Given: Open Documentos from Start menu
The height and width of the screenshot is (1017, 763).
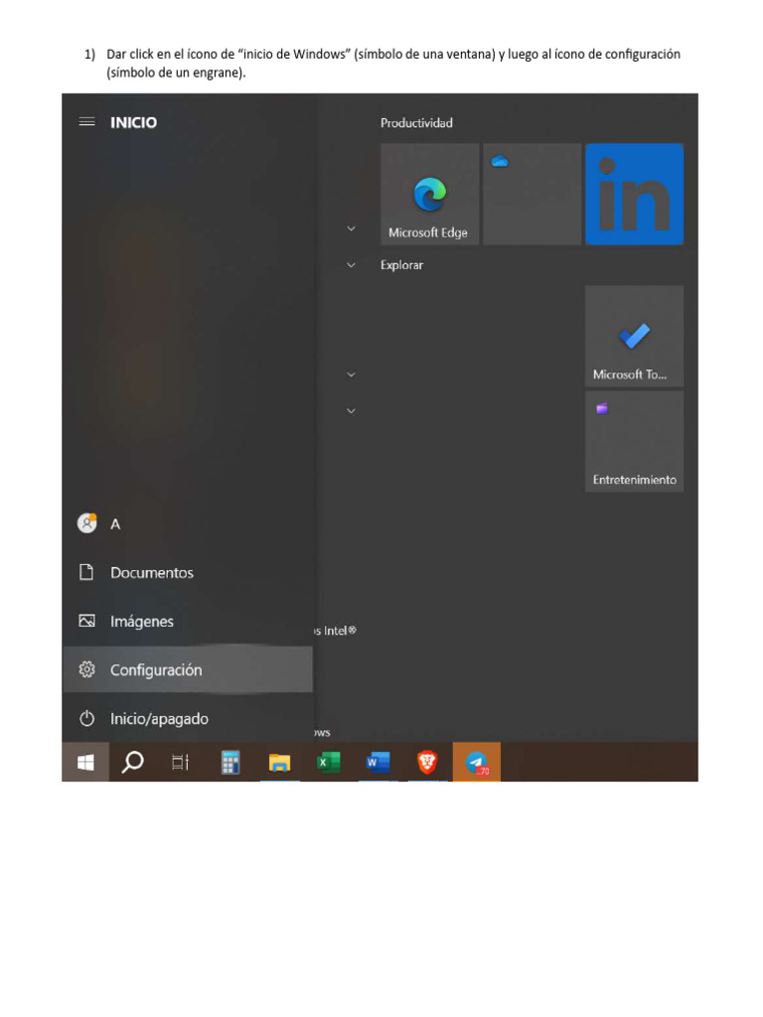Looking at the screenshot, I should pos(188,573).
